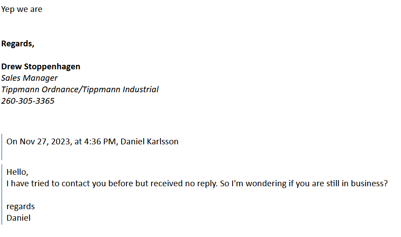Click the time "4:36 PM" in quote header
The width and height of the screenshot is (401, 237).
pos(101,142)
